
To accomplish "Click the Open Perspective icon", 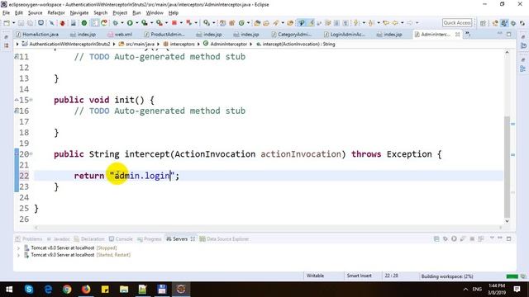I will coord(483,23).
